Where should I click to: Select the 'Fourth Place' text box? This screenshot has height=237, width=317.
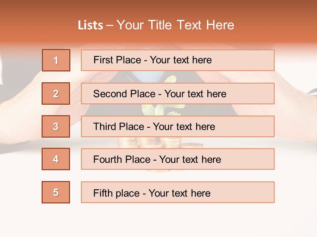point(178,159)
